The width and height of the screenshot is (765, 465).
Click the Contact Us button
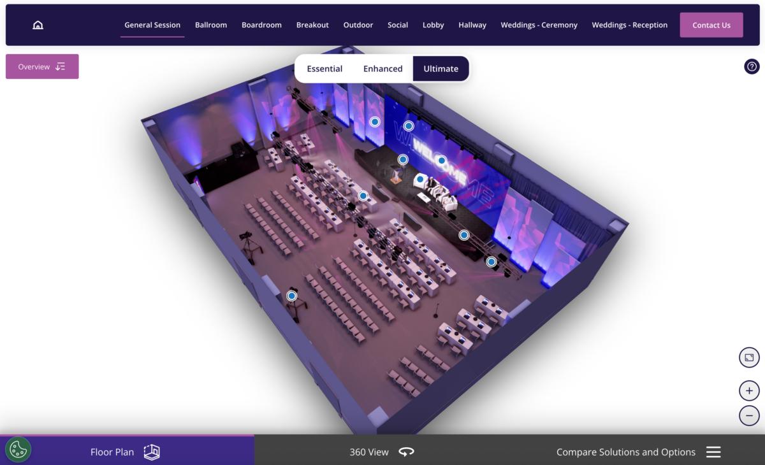(x=711, y=25)
